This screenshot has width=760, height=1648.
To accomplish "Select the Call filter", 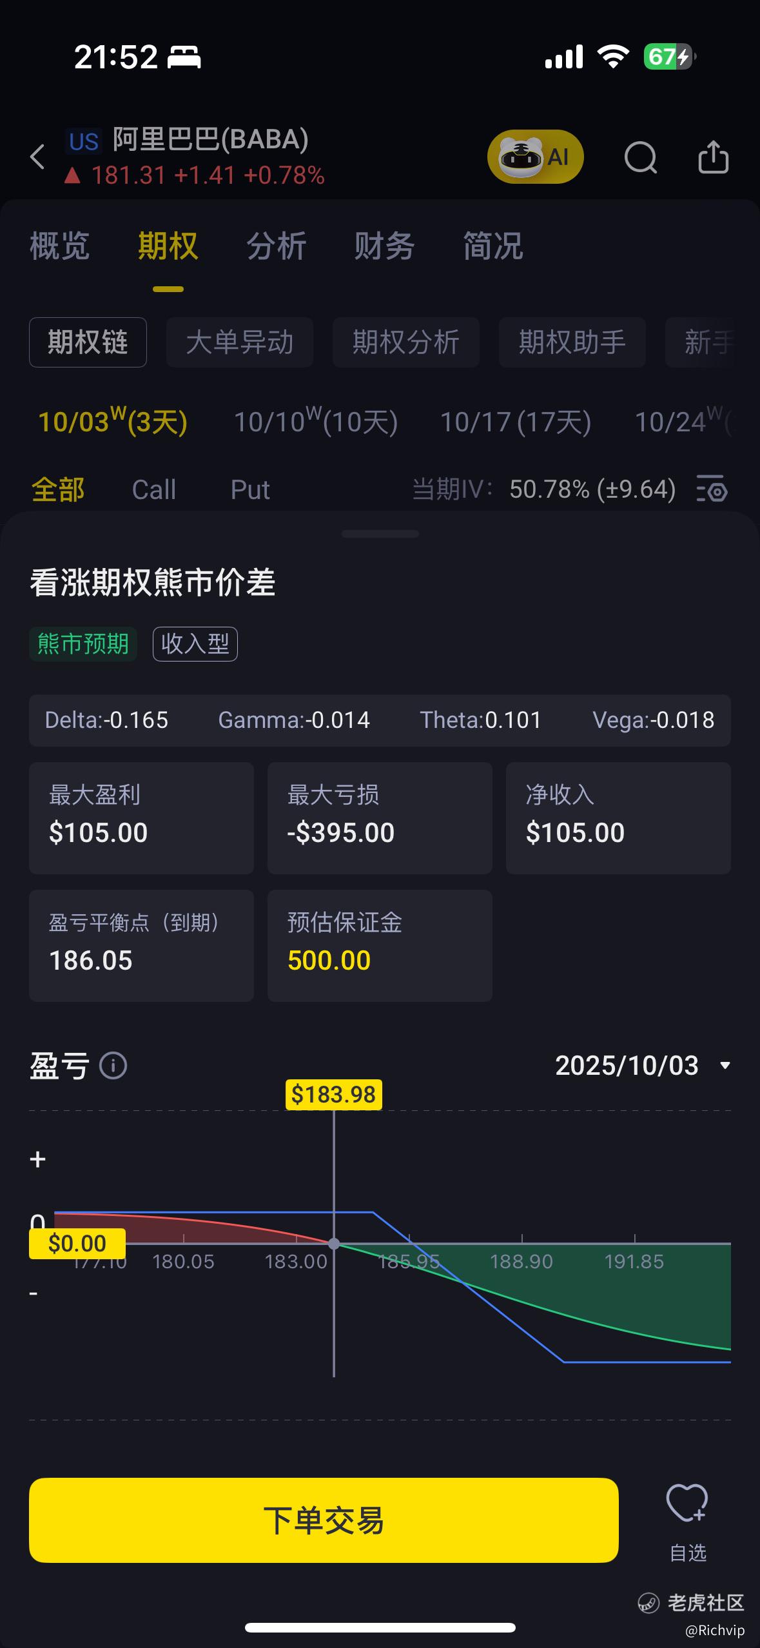I will pyautogui.click(x=153, y=489).
